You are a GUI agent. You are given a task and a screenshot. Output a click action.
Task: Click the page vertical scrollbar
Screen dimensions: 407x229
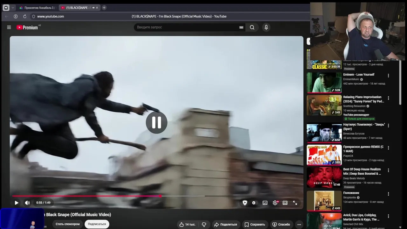pyautogui.click(x=401, y=83)
